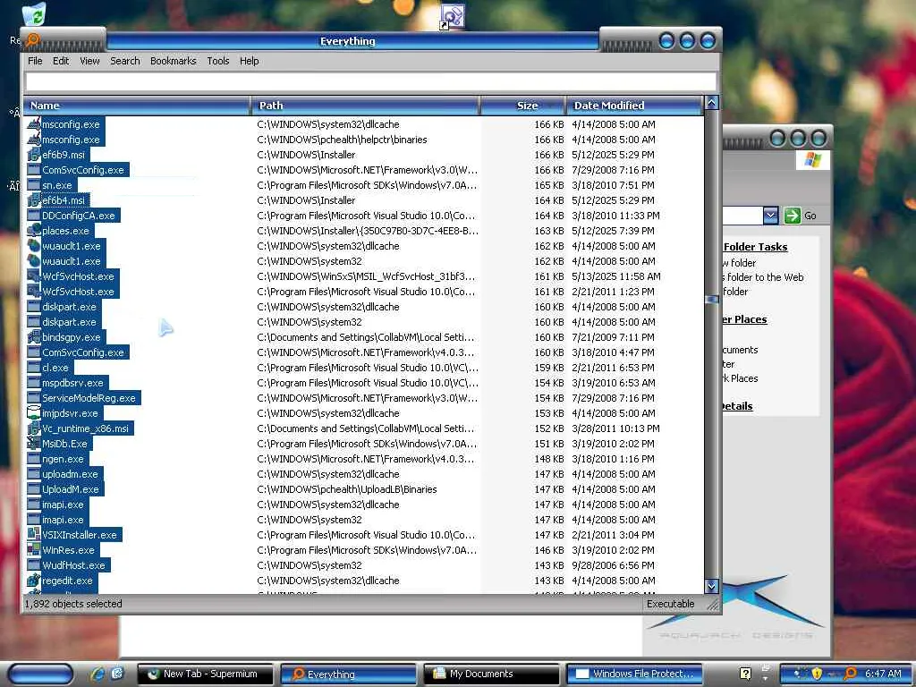Click the Everything search input field

tap(371, 81)
